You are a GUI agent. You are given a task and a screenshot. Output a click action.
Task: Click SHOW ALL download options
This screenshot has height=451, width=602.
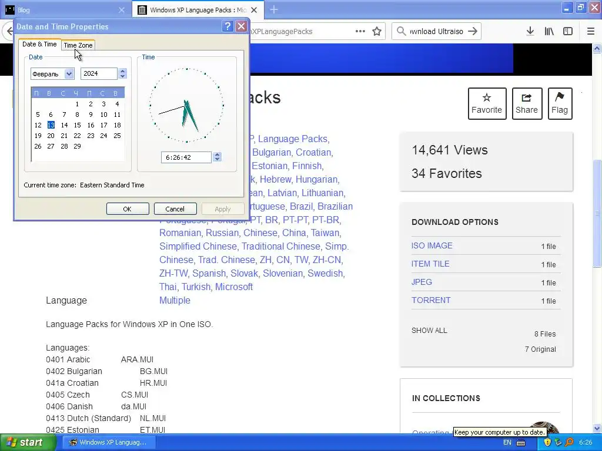tap(429, 330)
